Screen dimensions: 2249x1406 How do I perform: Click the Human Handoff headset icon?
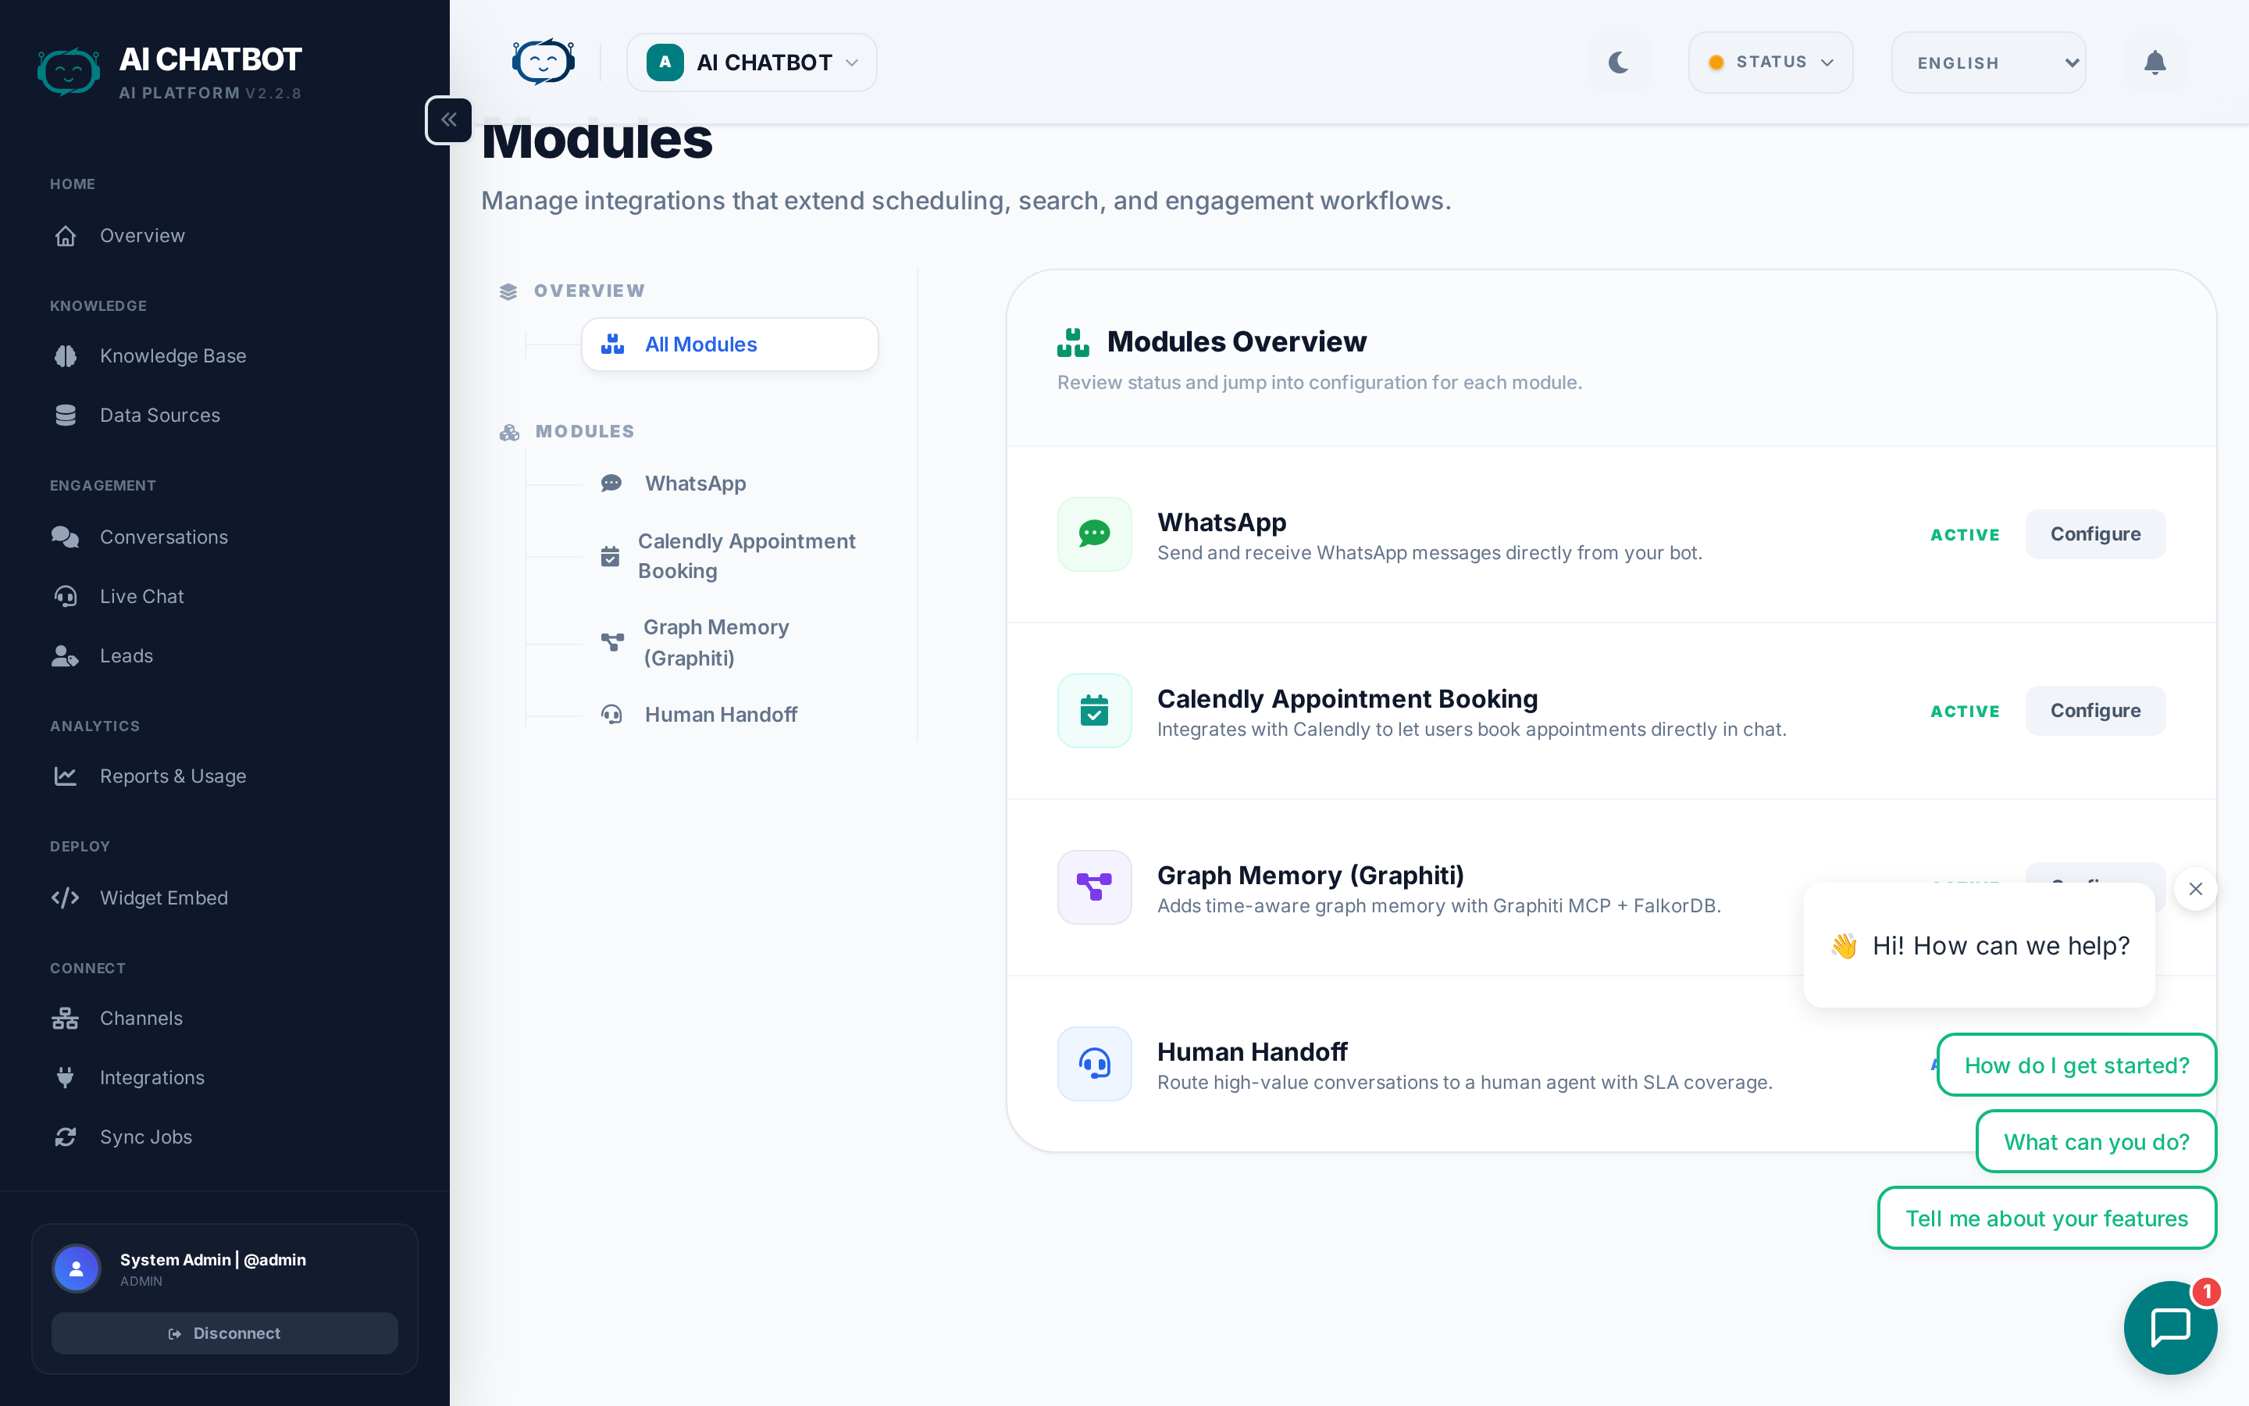[1094, 1063]
